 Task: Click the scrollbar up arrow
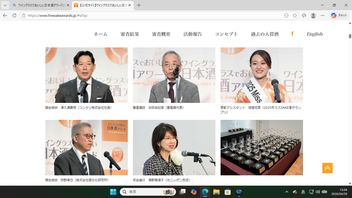[350, 23]
